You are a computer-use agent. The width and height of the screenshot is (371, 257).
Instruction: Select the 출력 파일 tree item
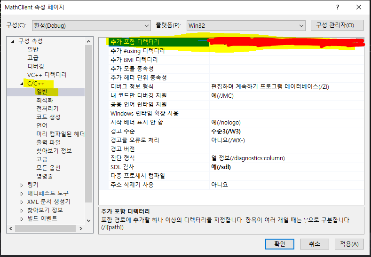coord(48,142)
